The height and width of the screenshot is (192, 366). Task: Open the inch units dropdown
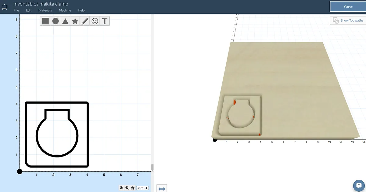click(x=142, y=188)
